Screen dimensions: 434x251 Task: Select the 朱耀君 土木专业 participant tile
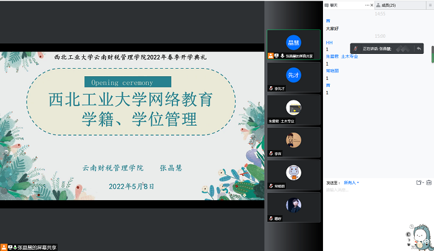(293, 110)
